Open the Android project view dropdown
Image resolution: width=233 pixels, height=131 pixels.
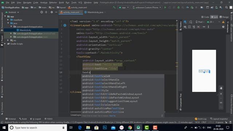click(x=12, y=12)
